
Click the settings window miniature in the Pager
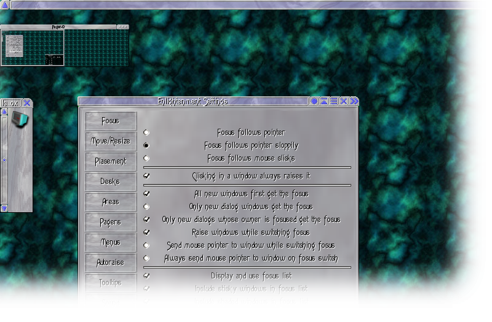click(14, 45)
